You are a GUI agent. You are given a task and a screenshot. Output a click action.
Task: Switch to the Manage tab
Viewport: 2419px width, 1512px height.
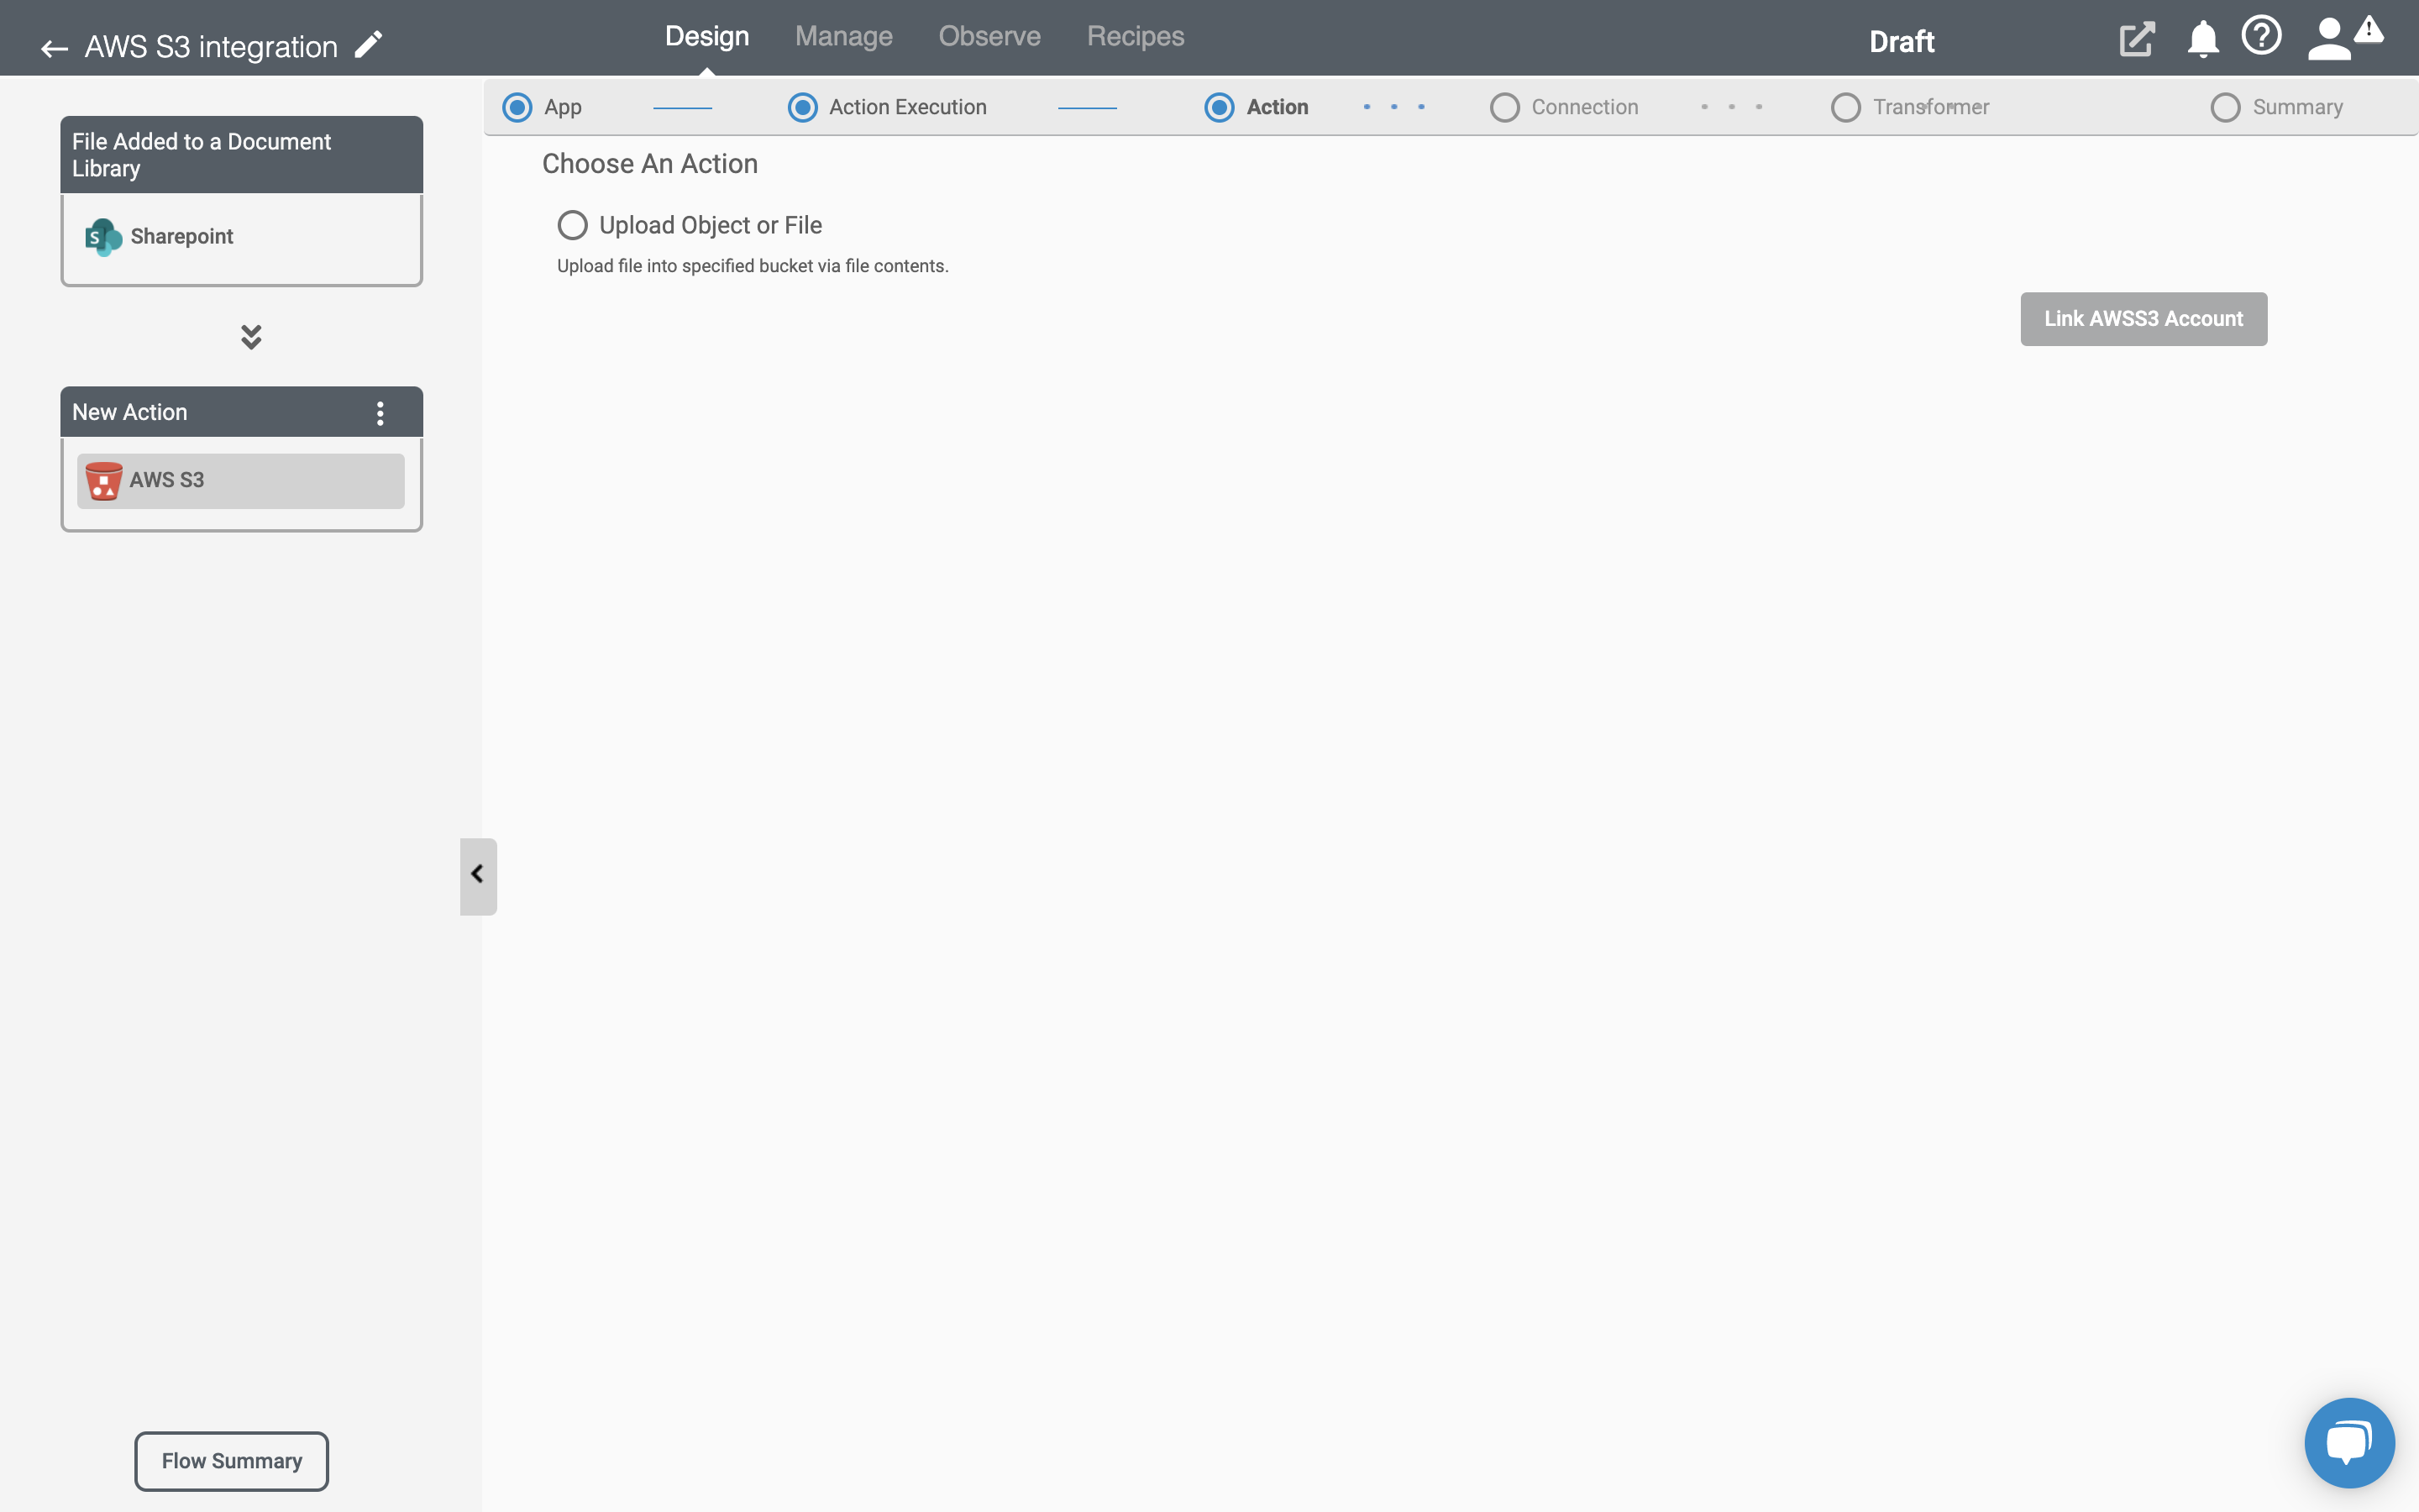tap(843, 34)
